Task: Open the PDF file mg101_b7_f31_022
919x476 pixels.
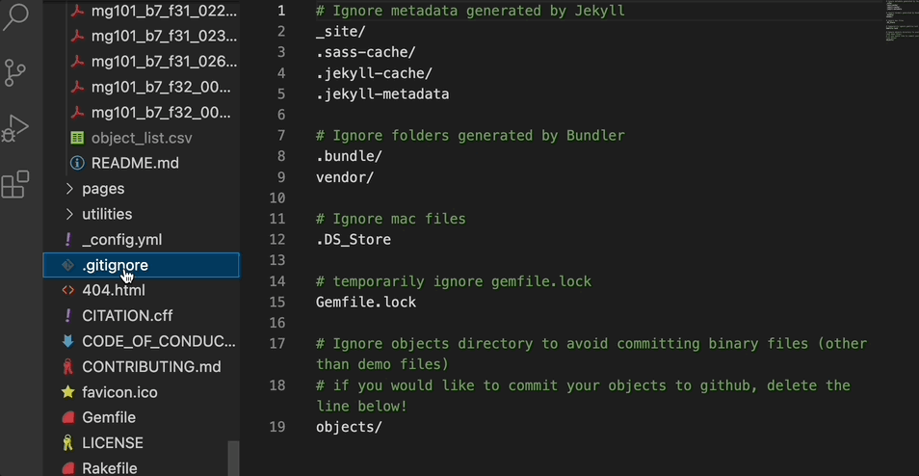Action: coord(164,12)
